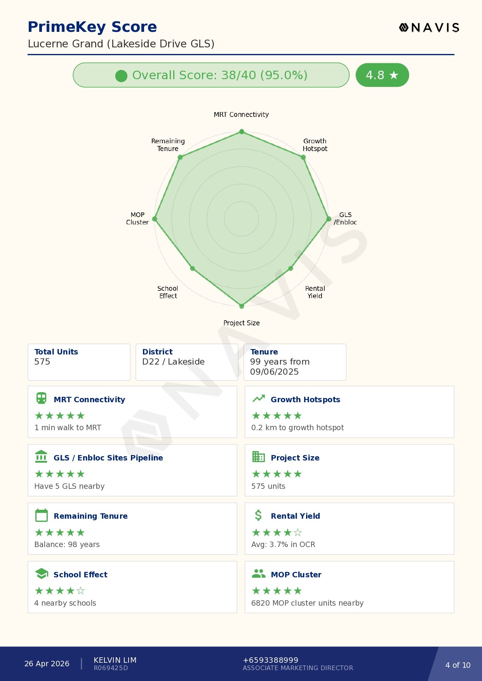Click the 4.8 star rating badge
Viewport: 482px width, 681px height.
pyautogui.click(x=382, y=75)
